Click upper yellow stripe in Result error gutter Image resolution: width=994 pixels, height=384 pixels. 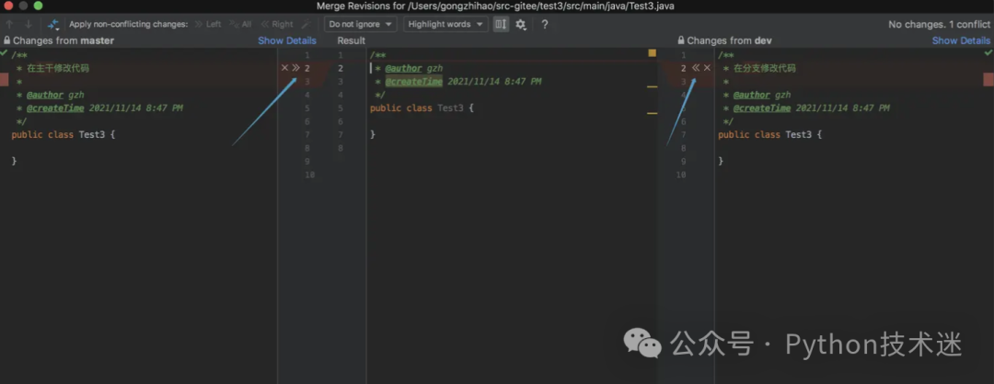tap(653, 86)
